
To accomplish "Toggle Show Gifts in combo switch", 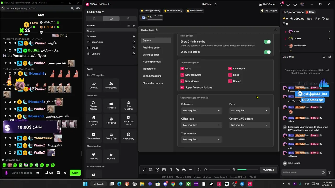I will pos(267,42).
